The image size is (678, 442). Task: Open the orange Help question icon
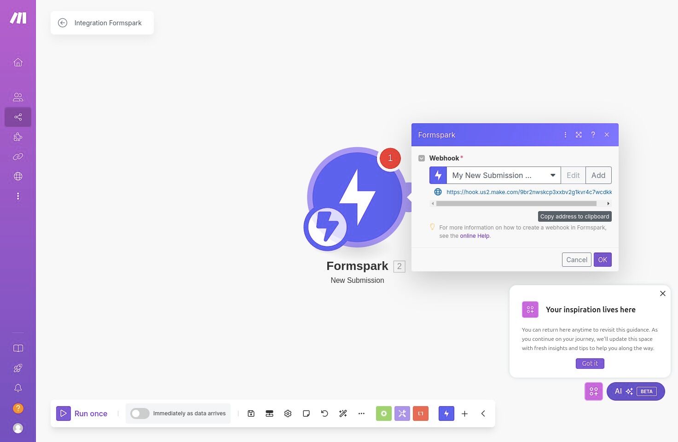[x=18, y=408]
